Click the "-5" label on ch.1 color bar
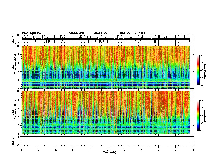 click(x=202, y=70)
